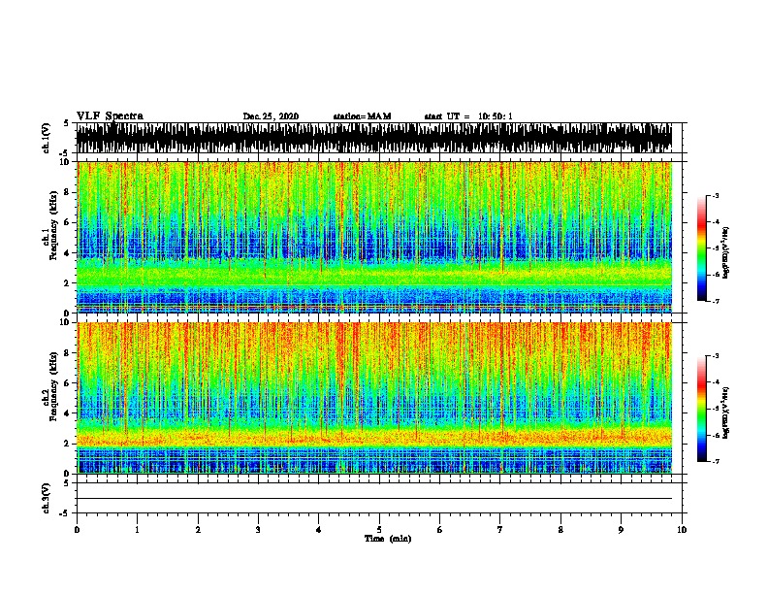Click time axis tick label "4"

coord(319,529)
